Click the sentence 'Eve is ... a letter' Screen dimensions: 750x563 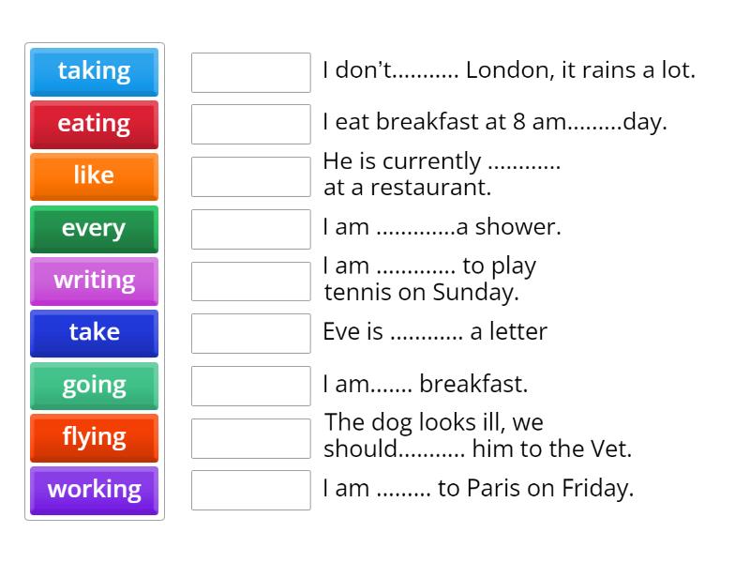click(435, 332)
